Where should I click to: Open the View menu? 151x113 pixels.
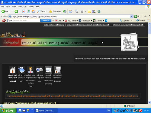pos(14,7)
